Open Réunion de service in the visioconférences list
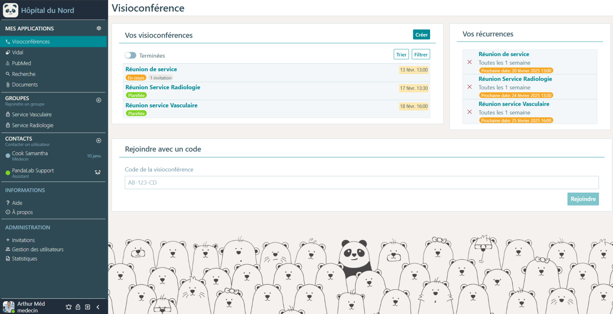This screenshot has height=314, width=613. (151, 69)
